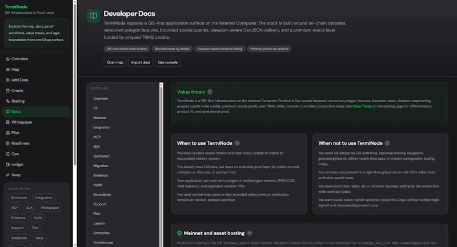Image resolution: width=457 pixels, height=247 pixels.
Task: Click the help icon after Mainnet and asset hosting
Action: 249,233
